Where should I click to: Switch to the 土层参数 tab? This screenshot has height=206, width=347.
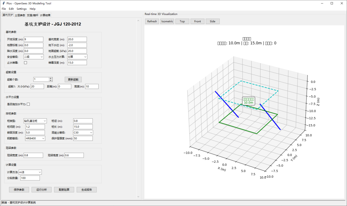click(x=20, y=15)
